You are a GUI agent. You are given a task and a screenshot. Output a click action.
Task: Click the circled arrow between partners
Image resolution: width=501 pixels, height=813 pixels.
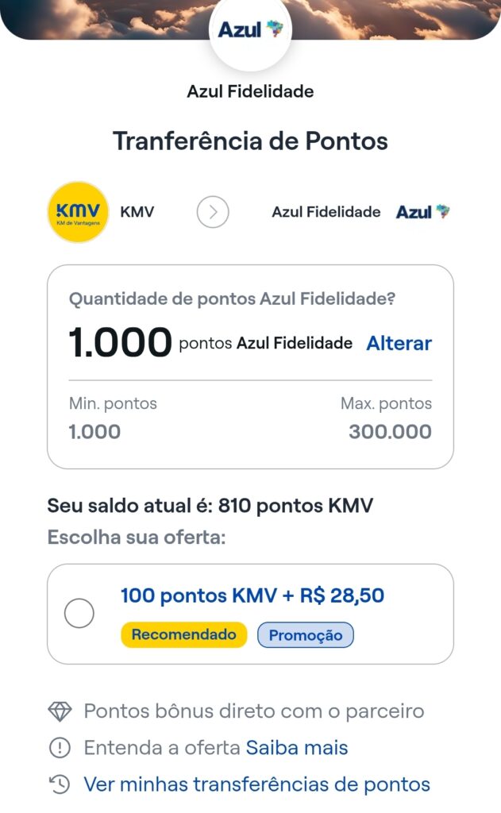pos(213,212)
